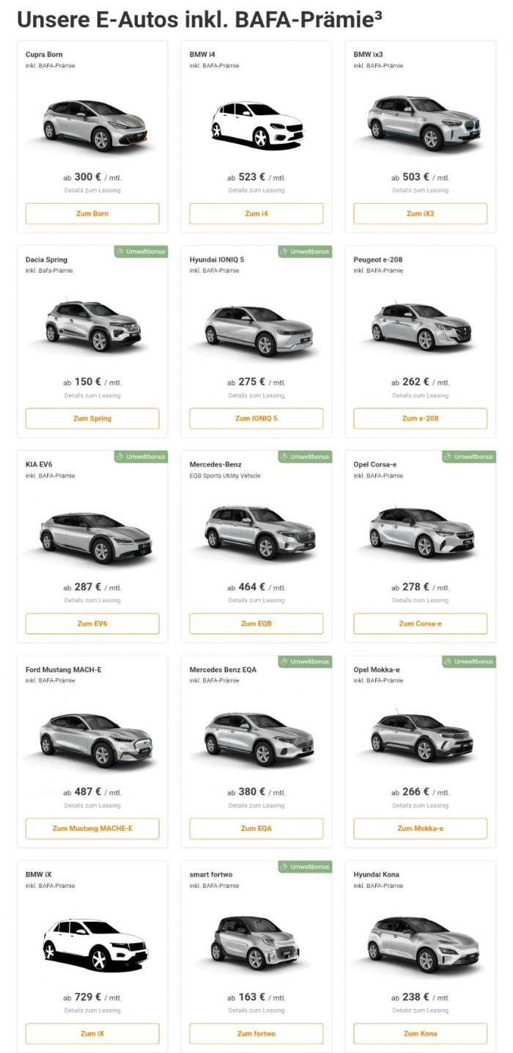513x1053 pixels.
Task: Click the Cupra Born car image
Action: (x=92, y=122)
